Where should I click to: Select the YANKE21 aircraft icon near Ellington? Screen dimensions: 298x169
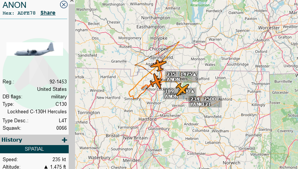coord(182,89)
